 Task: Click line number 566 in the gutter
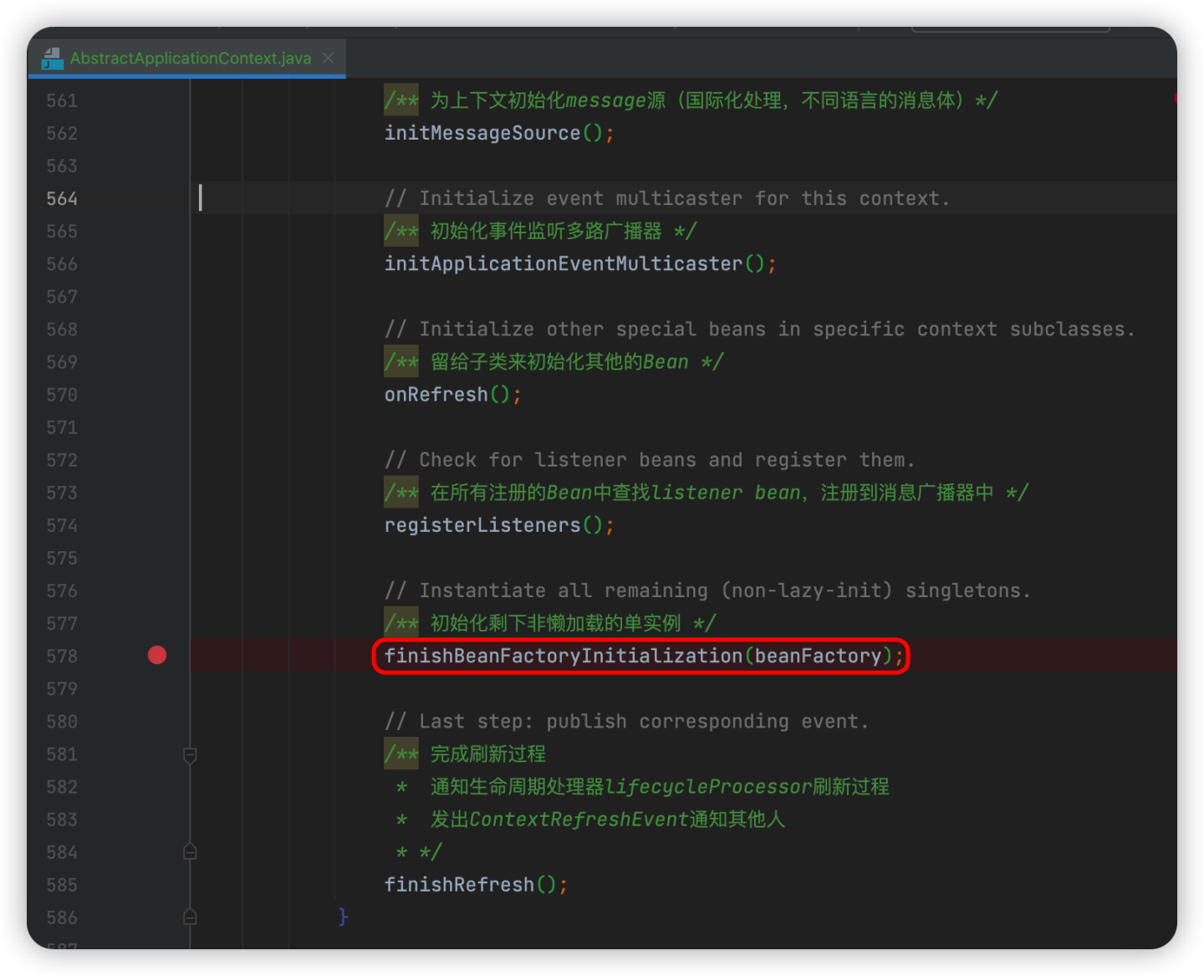click(62, 264)
